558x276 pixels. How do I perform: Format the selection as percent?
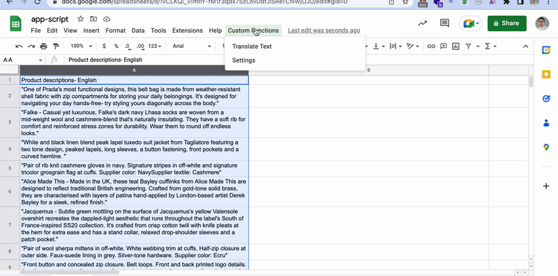pos(116,46)
